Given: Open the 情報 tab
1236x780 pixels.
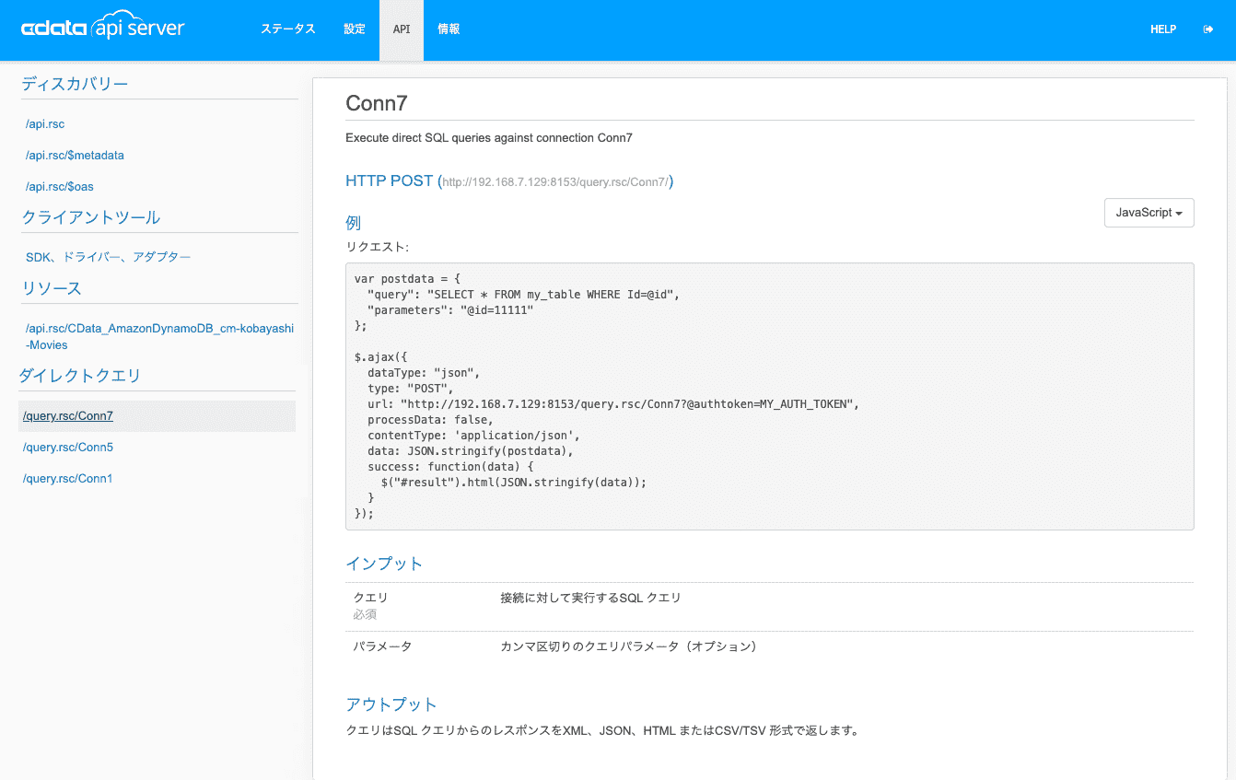Looking at the screenshot, I should pos(449,29).
